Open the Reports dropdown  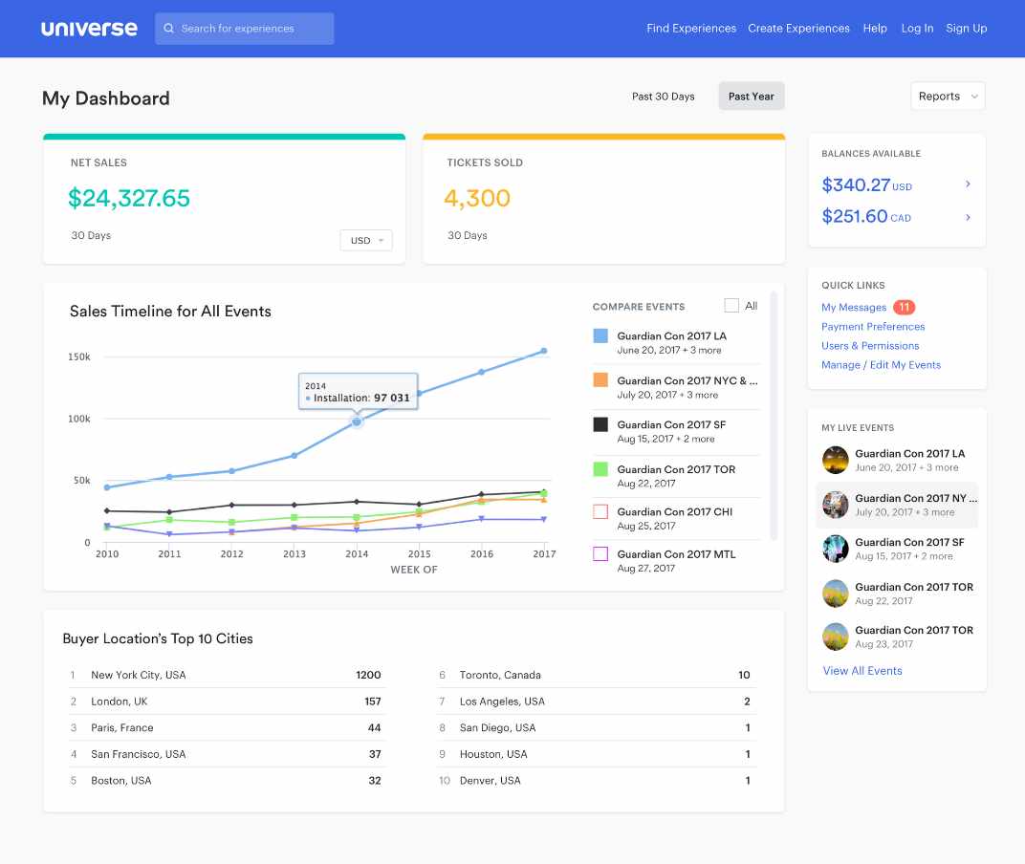(x=948, y=97)
